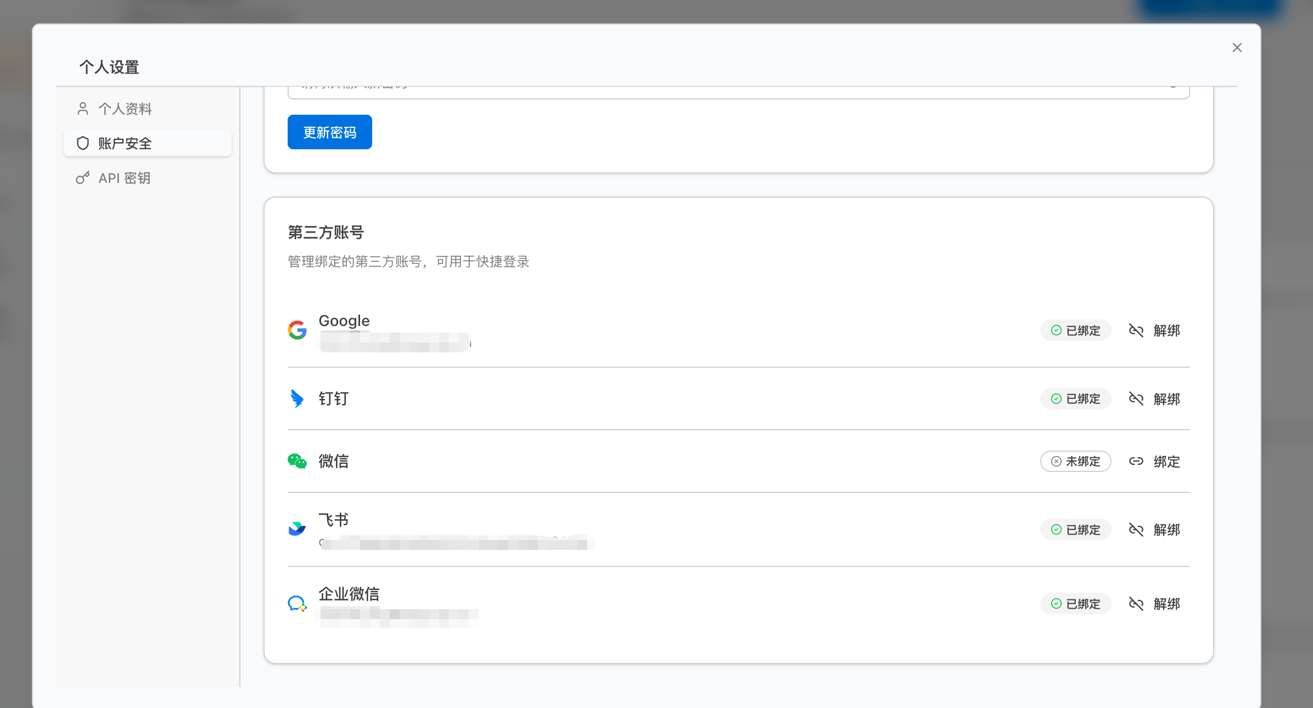Click the 更新密码 button

(329, 132)
